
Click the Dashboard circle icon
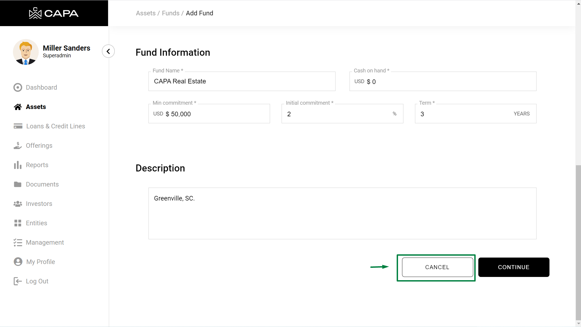[x=18, y=87]
